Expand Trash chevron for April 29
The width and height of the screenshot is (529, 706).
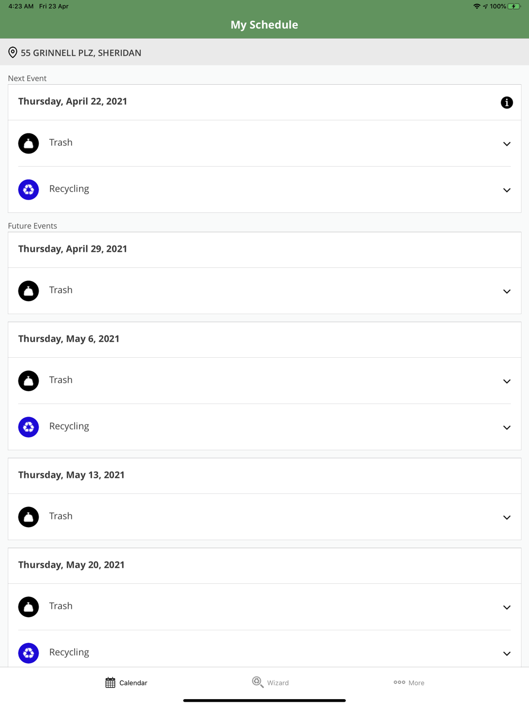[506, 292]
